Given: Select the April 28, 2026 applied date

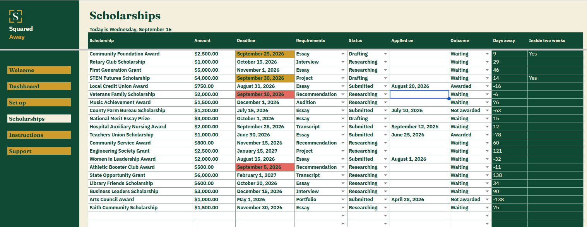Looking at the screenshot, I should (419, 200).
